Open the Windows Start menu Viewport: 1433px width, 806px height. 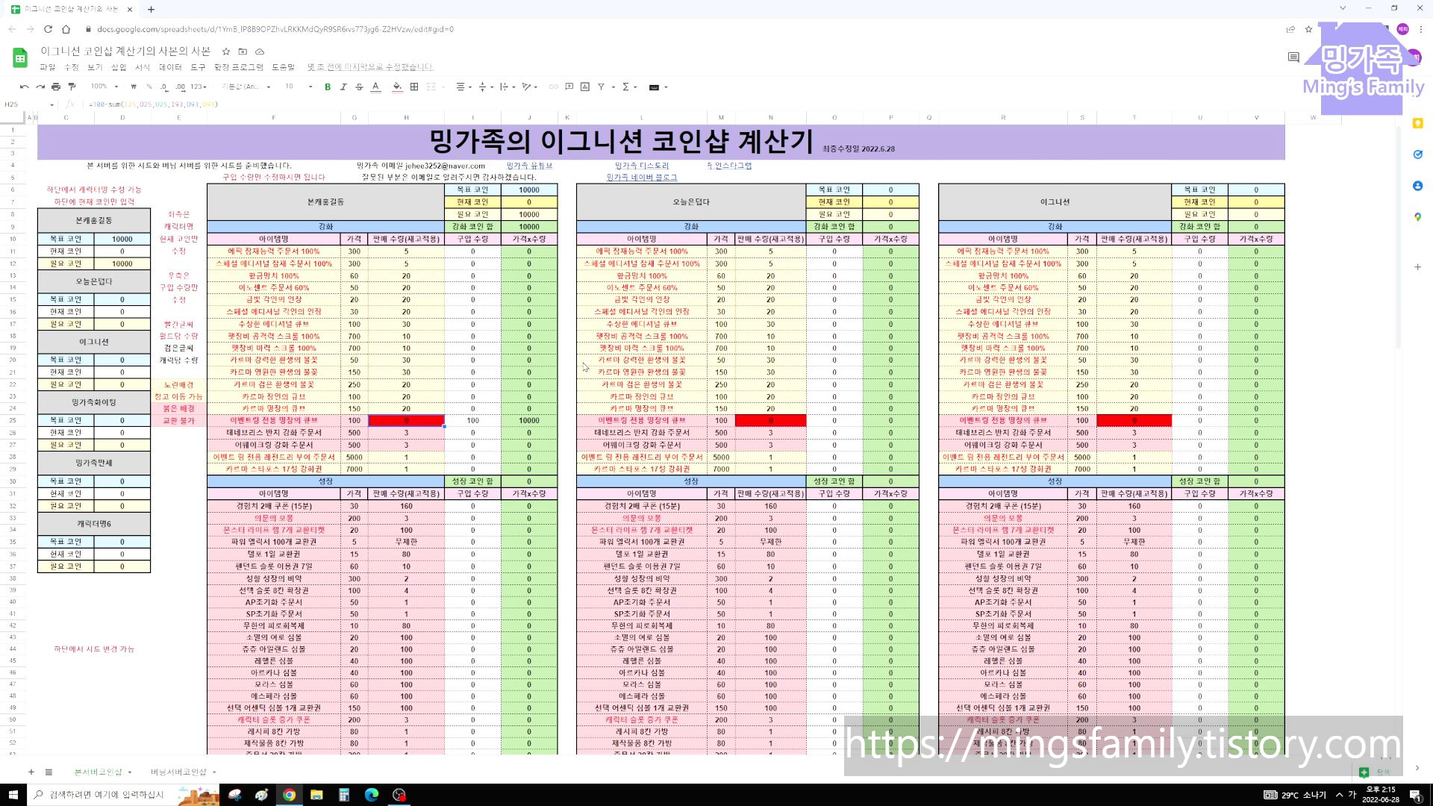pos(13,795)
